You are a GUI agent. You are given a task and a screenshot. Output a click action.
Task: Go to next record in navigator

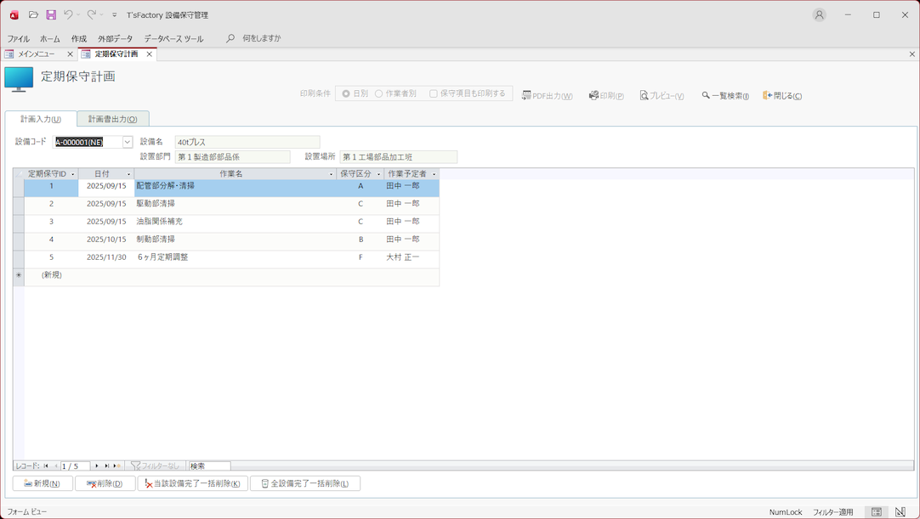[97, 465]
